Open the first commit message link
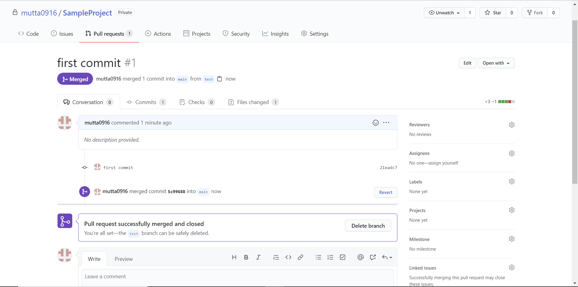 pyautogui.click(x=118, y=167)
